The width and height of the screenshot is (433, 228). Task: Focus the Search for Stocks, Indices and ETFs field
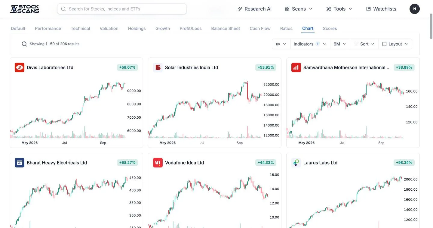(122, 9)
